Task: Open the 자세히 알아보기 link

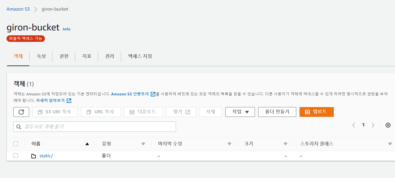Action: 50,100
